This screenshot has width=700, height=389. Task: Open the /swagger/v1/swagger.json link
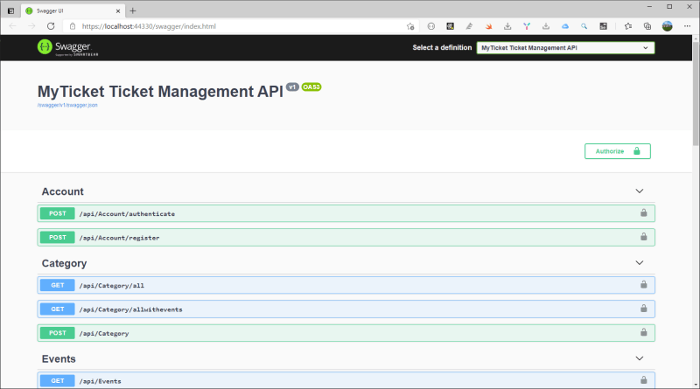click(67, 105)
